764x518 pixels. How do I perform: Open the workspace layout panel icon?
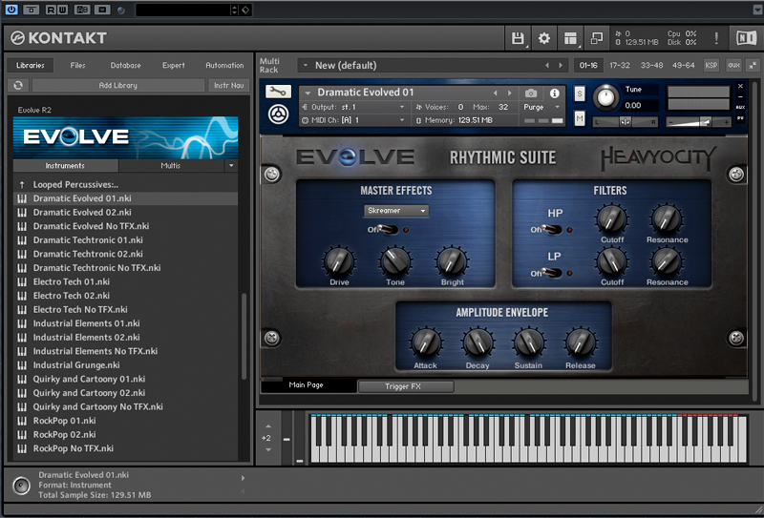(570, 38)
